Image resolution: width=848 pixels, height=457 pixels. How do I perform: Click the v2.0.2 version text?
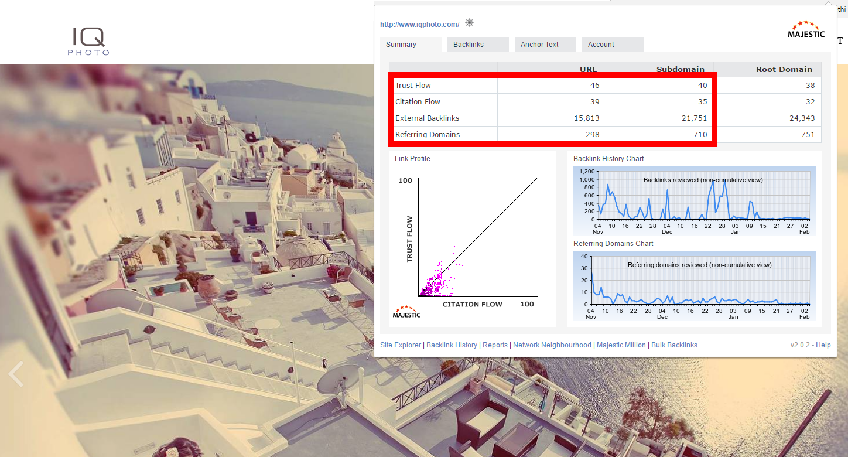tap(800, 345)
